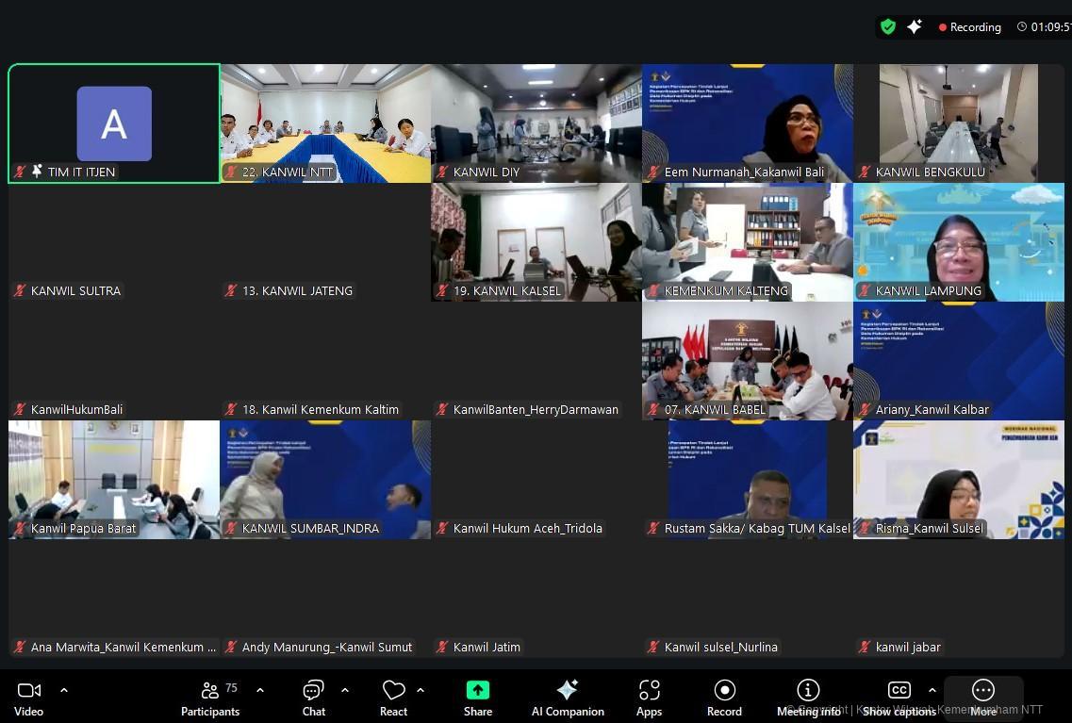Click the green Share screen button

point(478,698)
